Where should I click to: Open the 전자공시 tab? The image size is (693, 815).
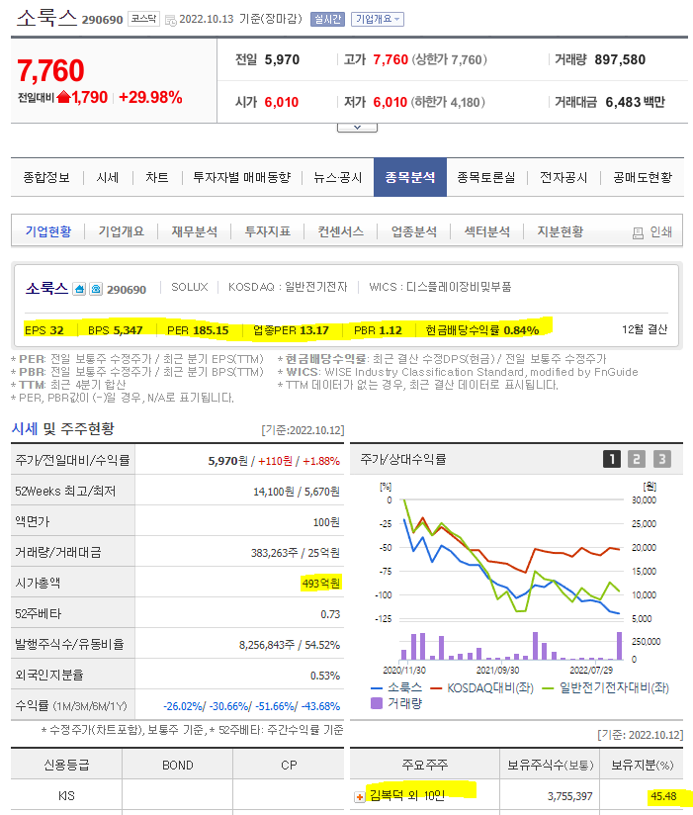(x=563, y=178)
